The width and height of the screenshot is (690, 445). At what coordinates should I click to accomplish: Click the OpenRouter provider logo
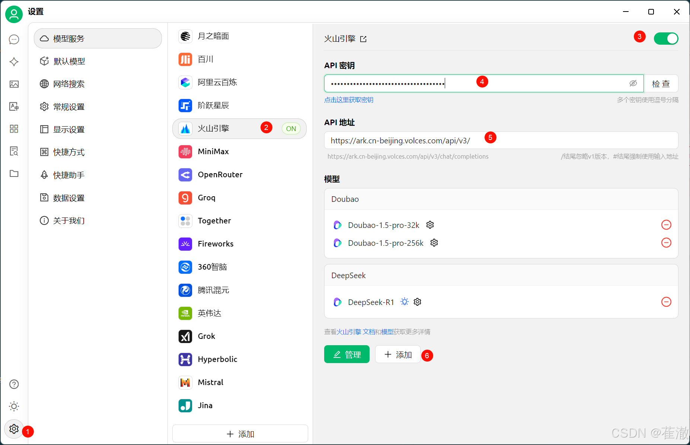tap(185, 175)
